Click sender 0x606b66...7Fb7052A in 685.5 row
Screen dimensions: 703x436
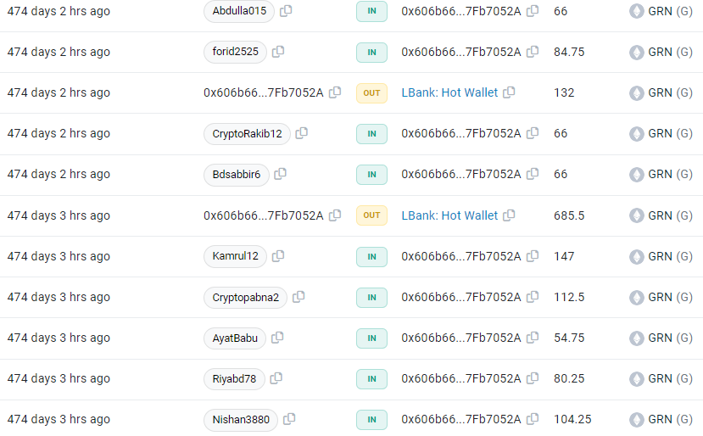[x=263, y=215]
